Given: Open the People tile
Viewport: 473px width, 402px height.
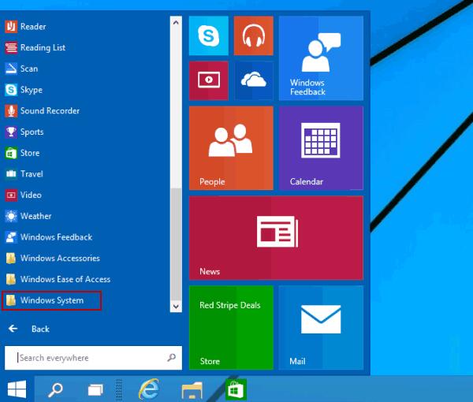Looking at the screenshot, I should tap(231, 148).
